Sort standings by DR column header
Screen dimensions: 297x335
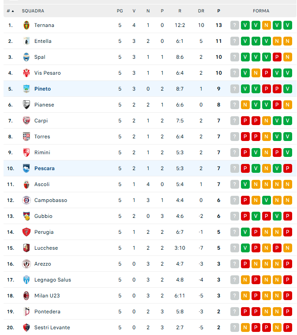click(201, 11)
